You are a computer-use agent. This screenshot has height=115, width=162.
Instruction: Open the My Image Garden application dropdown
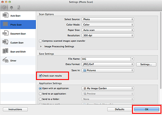108,88
